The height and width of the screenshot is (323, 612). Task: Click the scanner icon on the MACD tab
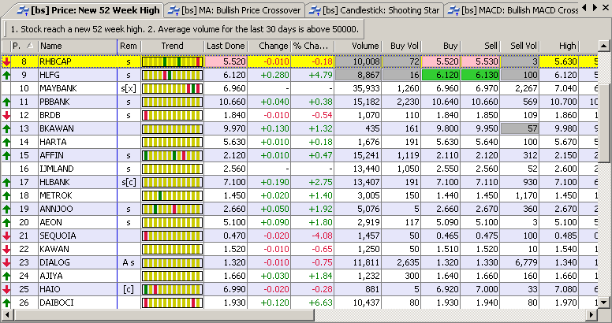point(453,10)
